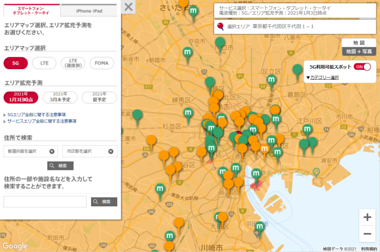Switch the map to 地図+写真 view

click(x=359, y=51)
